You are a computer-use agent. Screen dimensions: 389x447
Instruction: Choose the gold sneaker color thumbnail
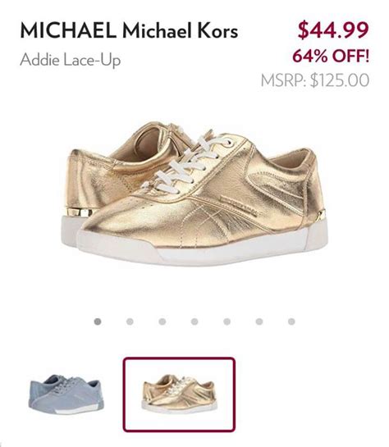(x=179, y=395)
